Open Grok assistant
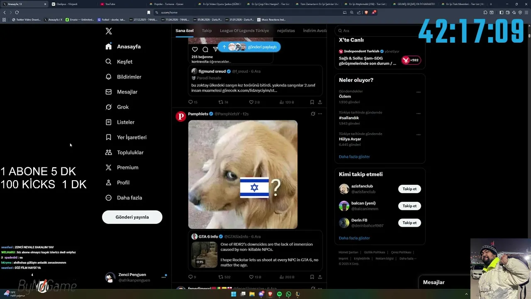Screen dimensions: 531x299 pos(117,107)
